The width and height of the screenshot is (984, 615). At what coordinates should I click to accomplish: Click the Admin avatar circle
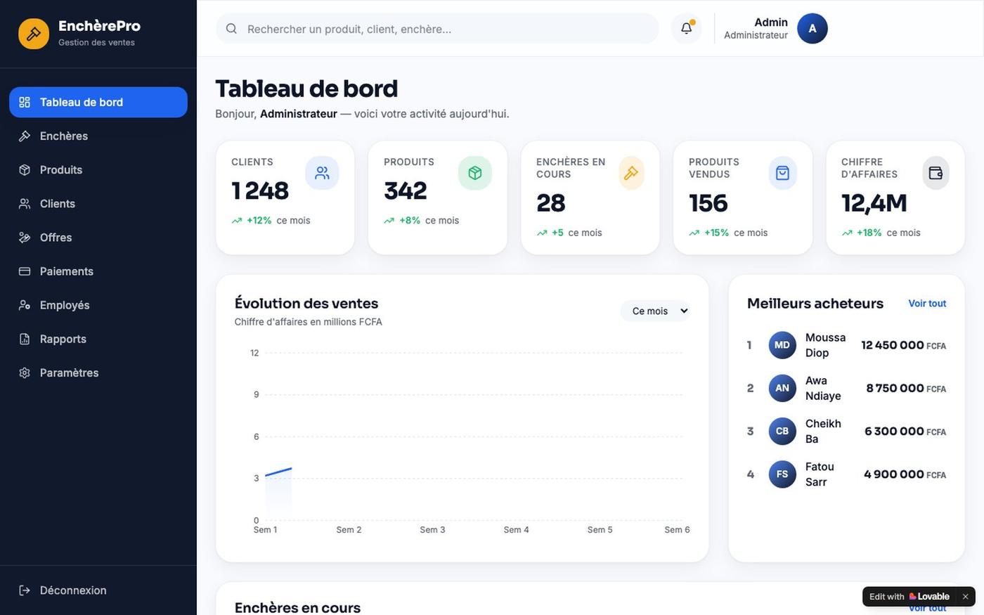pyautogui.click(x=813, y=29)
